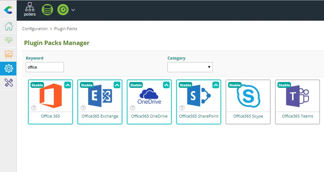Image resolution: width=324 pixels, height=172 pixels.
Task: Click the Office365 OneDrive pack name
Action: tap(149, 116)
